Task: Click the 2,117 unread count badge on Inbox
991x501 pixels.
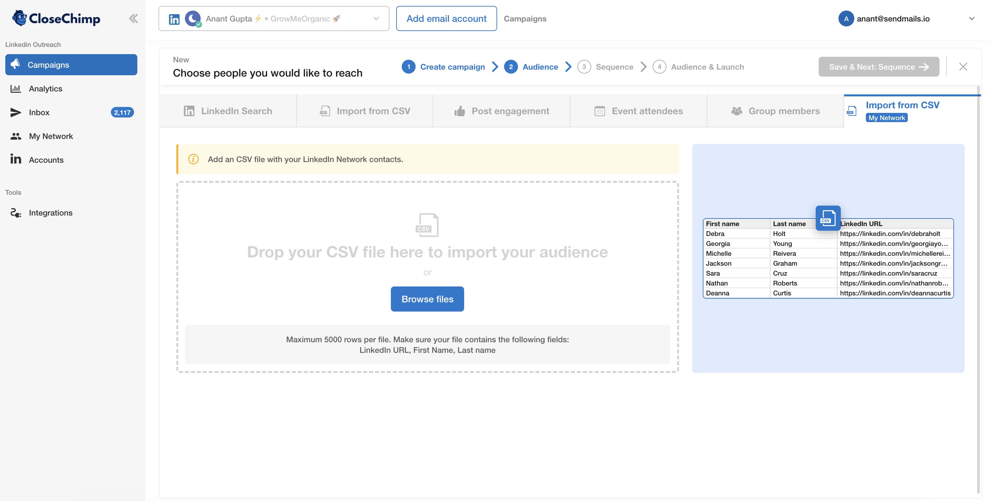Action: click(x=122, y=112)
